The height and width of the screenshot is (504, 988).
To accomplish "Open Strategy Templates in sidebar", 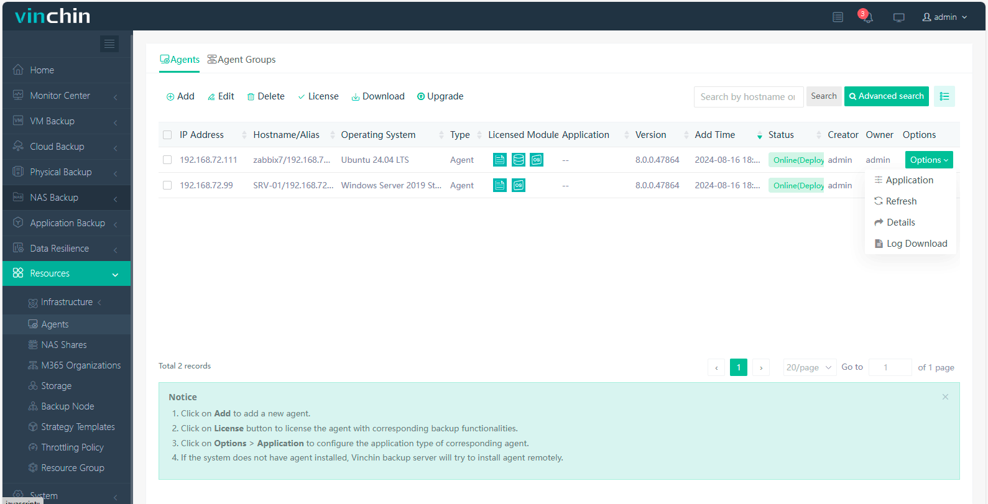I will (x=78, y=427).
